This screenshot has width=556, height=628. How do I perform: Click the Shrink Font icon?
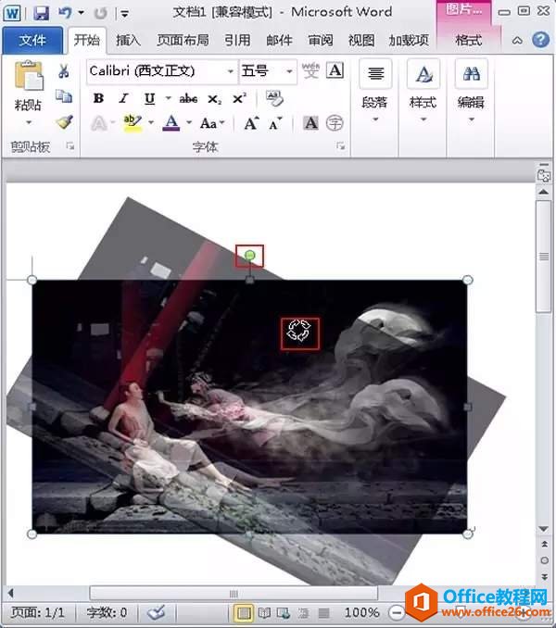click(x=275, y=124)
